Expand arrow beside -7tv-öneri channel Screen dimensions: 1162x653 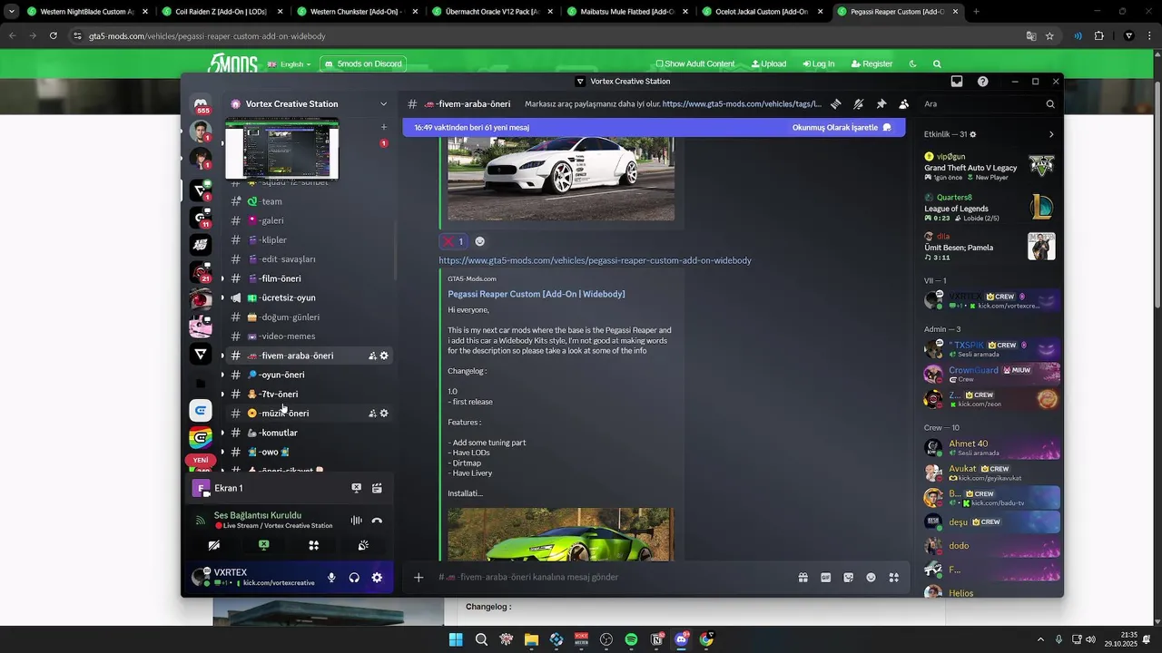tap(222, 395)
